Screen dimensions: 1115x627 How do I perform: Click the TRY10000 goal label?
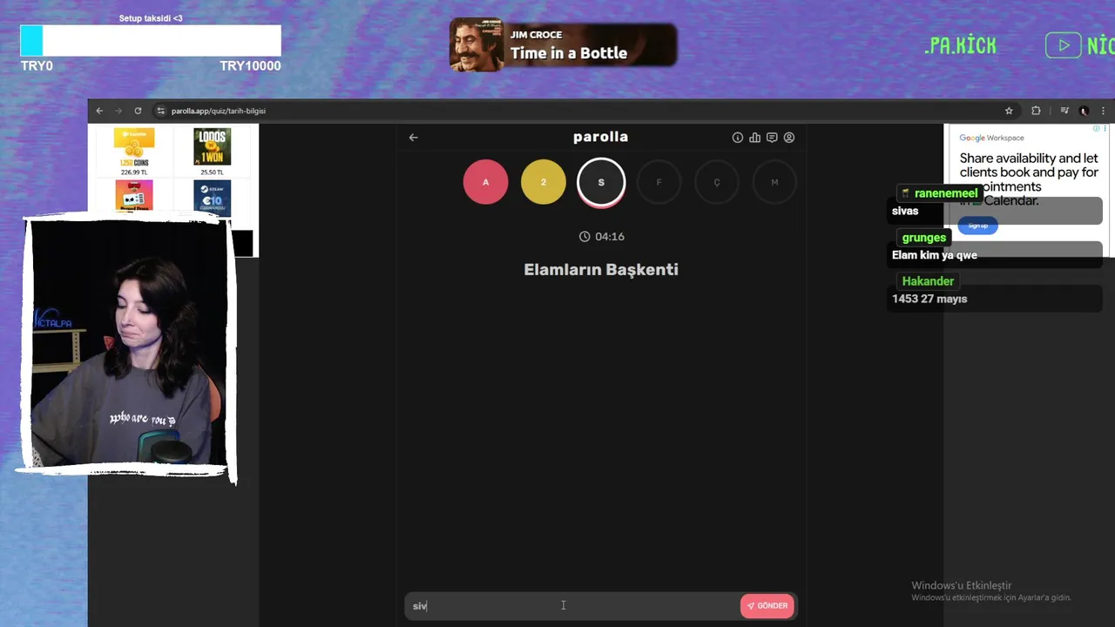pos(250,66)
